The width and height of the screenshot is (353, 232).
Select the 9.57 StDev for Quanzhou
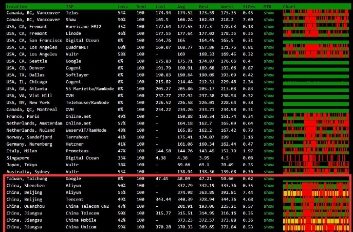[248, 206]
